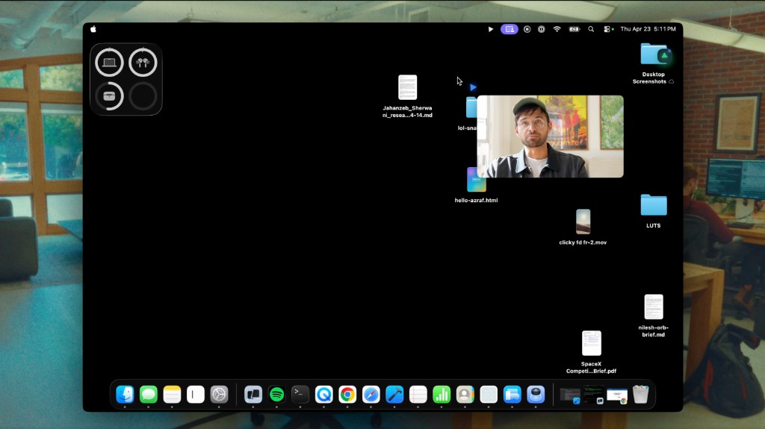
Task: Open the Apple menu
Action: click(x=93, y=29)
